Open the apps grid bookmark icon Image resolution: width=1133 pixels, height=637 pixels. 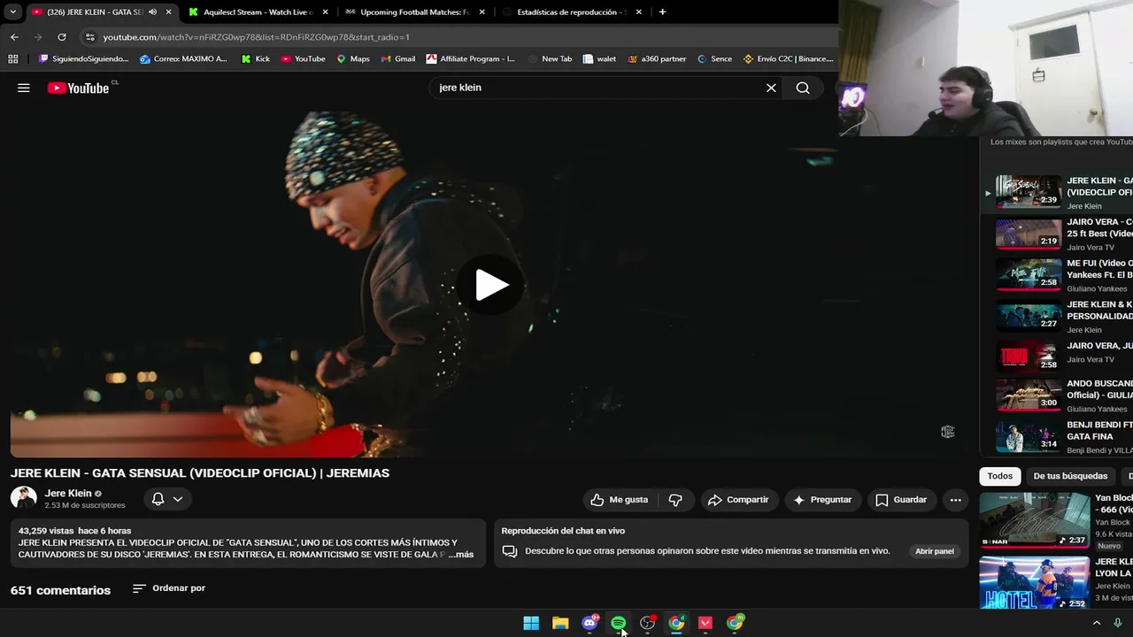(x=12, y=59)
